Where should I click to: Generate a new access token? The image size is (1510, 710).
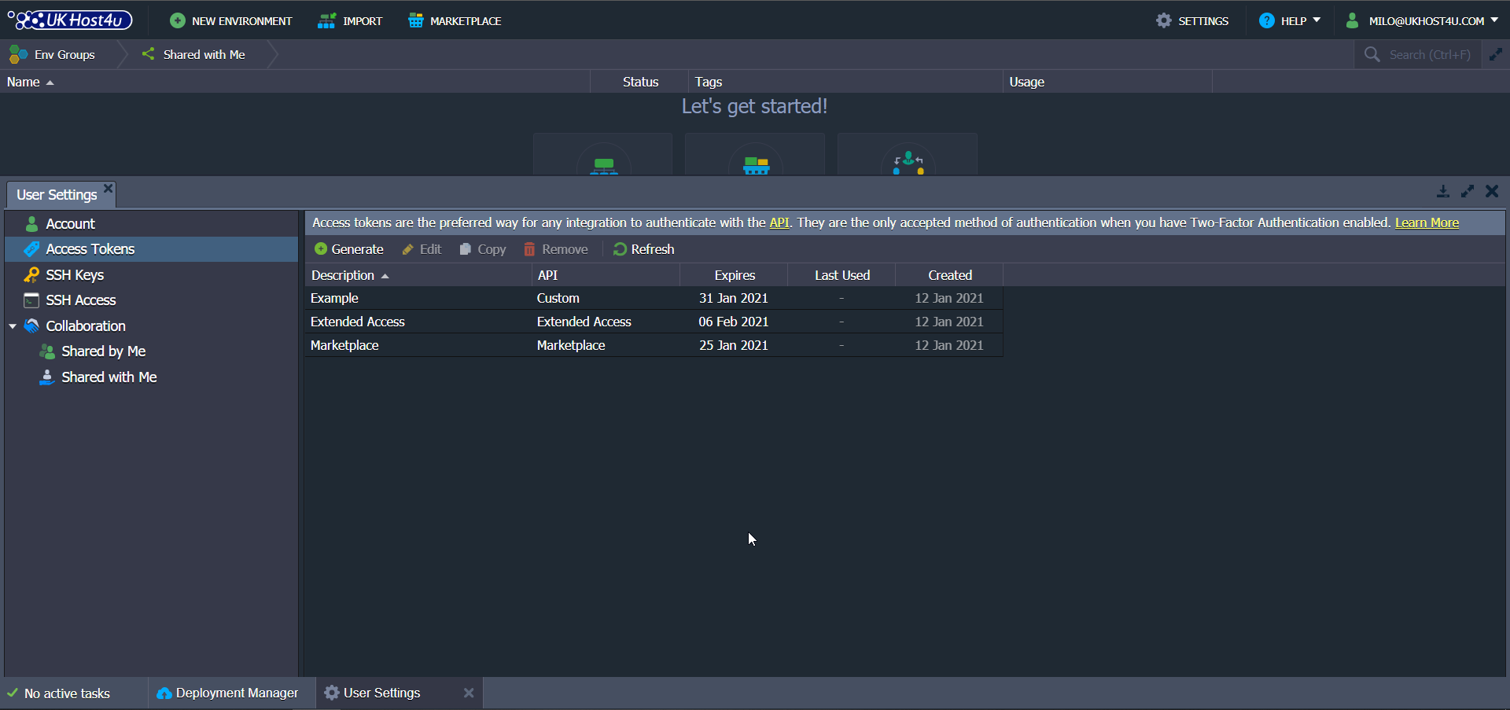click(348, 248)
